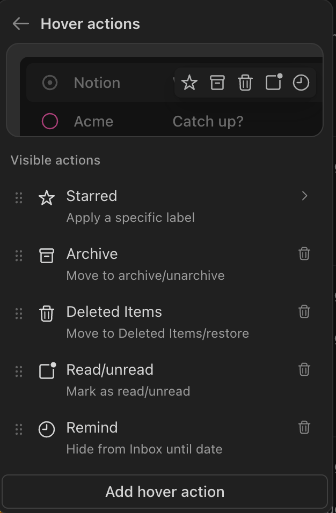This screenshot has height=513, width=336.
Task: Select the trash icon in the hover preview
Action: [245, 83]
